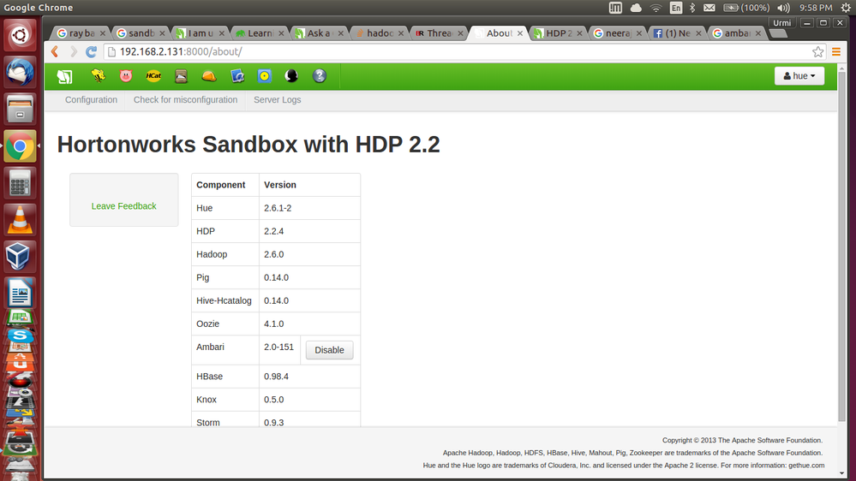Select the Knox component label
Viewport: 856px width, 481px height.
(x=207, y=400)
